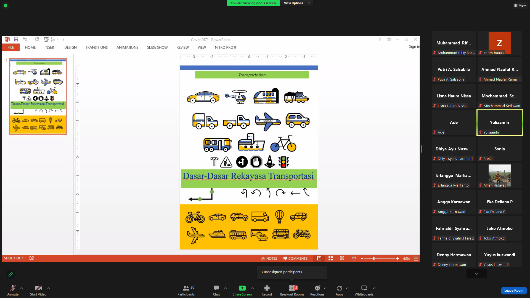530x298 pixels.
Task: Select the Yuliaamln participant tile
Action: pyautogui.click(x=500, y=123)
